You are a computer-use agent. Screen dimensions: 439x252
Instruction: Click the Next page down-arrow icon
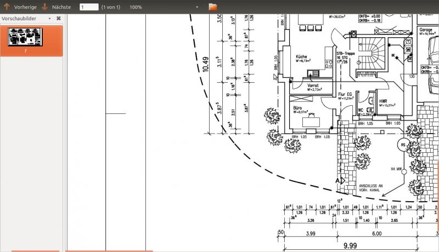click(44, 7)
